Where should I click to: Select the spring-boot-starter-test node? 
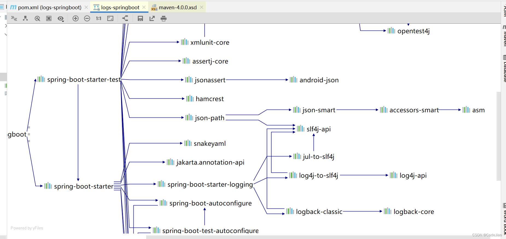(x=79, y=79)
